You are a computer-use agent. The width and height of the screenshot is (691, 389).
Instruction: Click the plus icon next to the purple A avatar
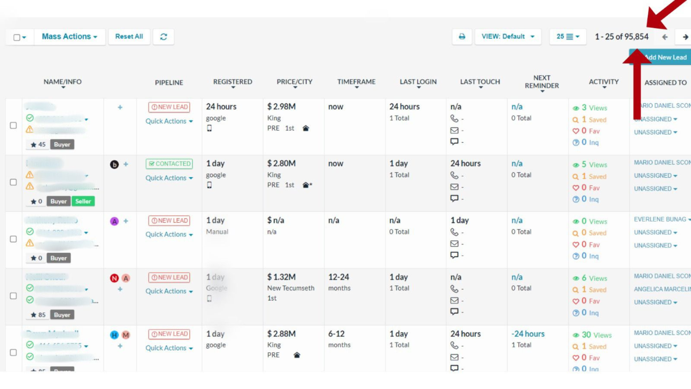tap(126, 221)
